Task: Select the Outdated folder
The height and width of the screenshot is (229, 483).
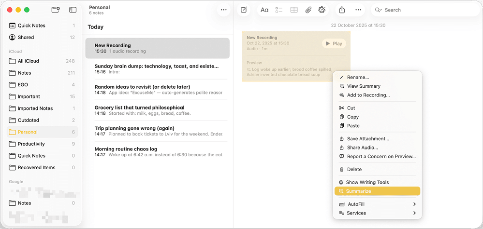Action: [x=42, y=120]
